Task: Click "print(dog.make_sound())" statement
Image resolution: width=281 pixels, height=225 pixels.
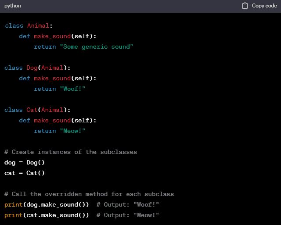Action: [47, 204]
